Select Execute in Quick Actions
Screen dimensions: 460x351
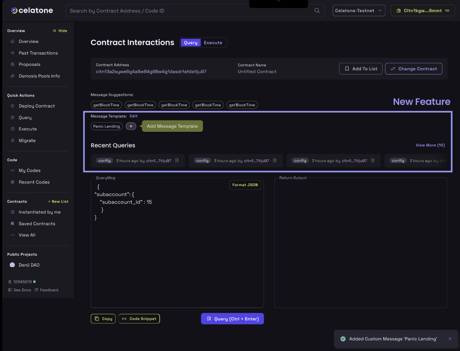click(28, 129)
